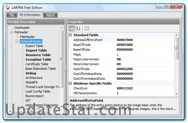
Task: Click the CheckSum value 00013323
Action: click(125, 88)
